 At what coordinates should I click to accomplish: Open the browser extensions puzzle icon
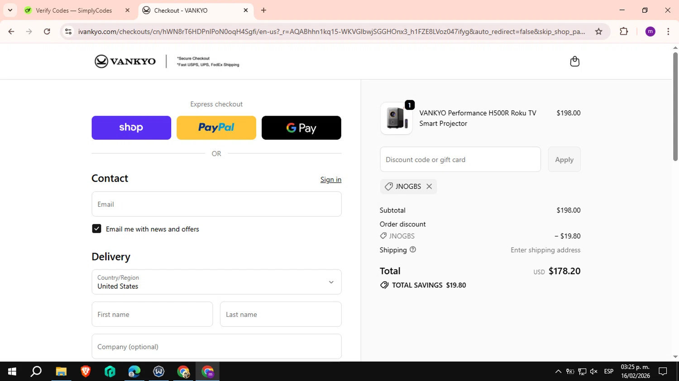tap(624, 32)
